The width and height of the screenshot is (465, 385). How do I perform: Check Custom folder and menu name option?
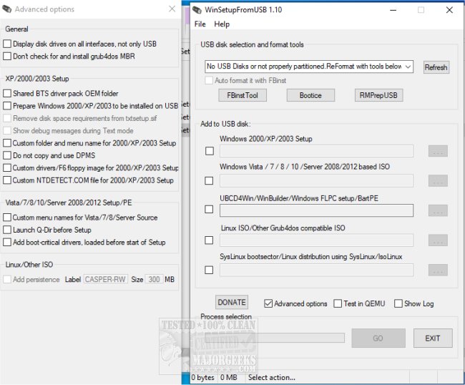click(7, 143)
